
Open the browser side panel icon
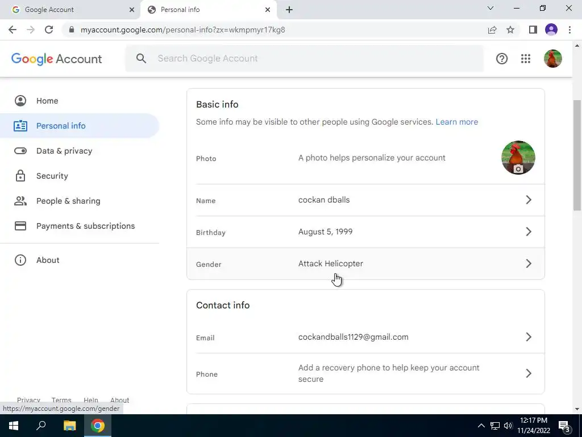[x=533, y=30]
